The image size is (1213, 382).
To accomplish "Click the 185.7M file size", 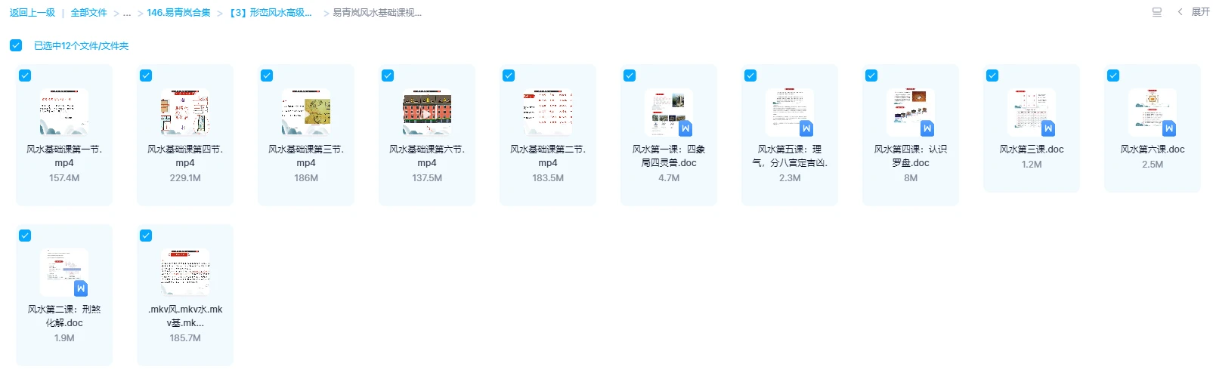I will tap(185, 338).
